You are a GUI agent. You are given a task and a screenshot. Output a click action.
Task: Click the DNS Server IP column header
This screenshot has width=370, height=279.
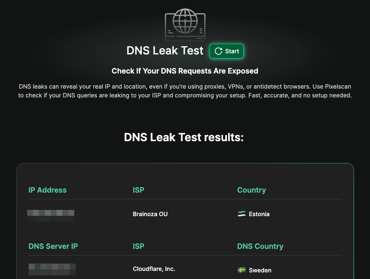(x=53, y=246)
